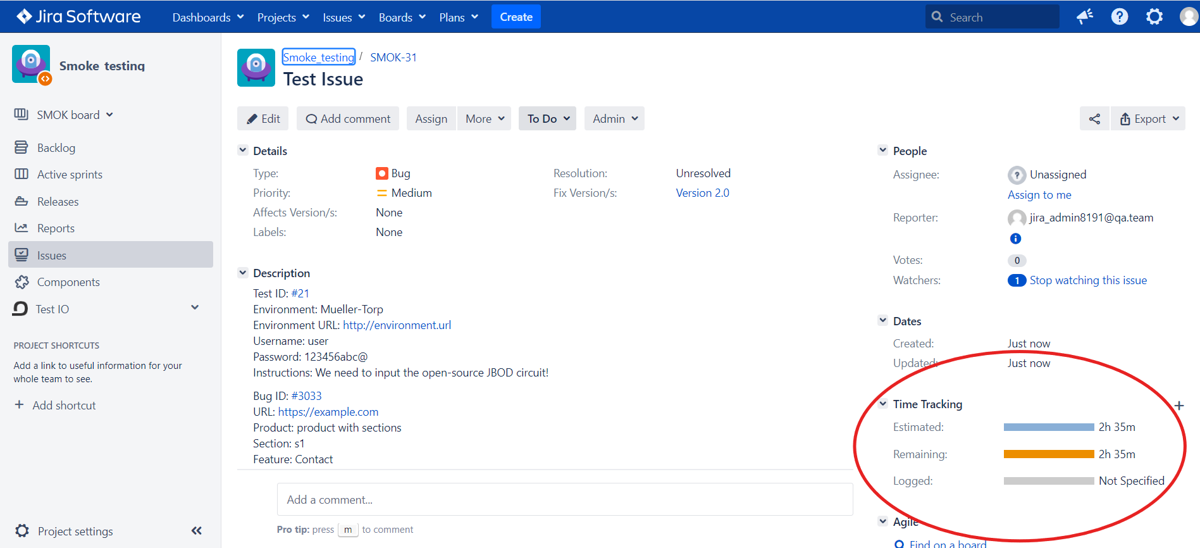This screenshot has width=1200, height=548.
Task: Open the administration gear icon
Action: pos(1154,16)
